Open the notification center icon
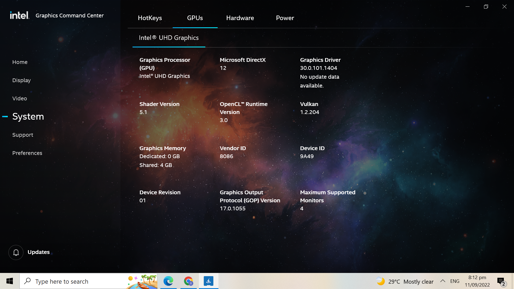 [501, 281]
